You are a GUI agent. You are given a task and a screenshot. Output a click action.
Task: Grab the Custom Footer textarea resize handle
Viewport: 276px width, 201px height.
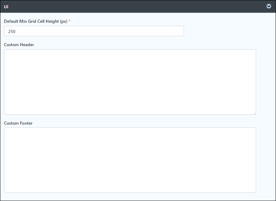(x=255, y=191)
